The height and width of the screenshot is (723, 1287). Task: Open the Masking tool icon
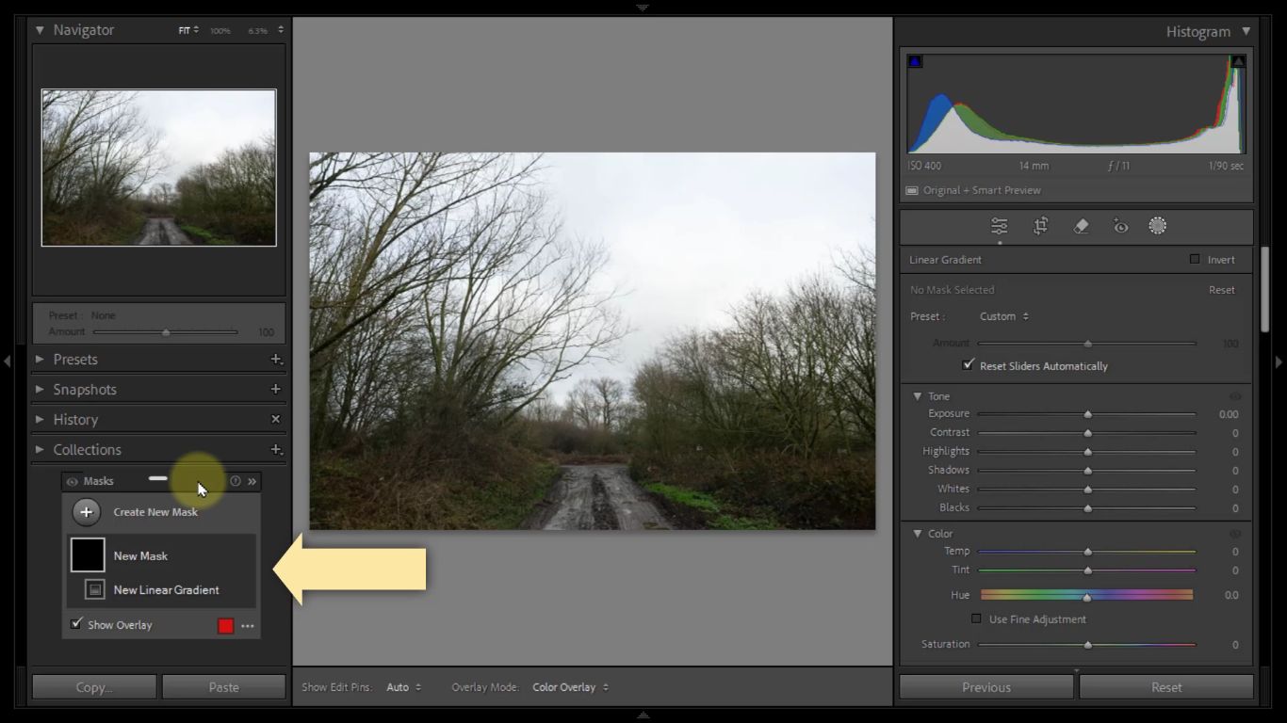point(1158,226)
